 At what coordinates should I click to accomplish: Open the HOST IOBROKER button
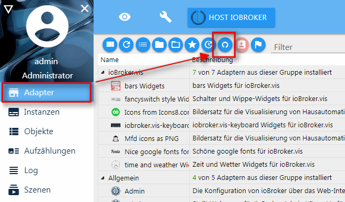point(231,17)
